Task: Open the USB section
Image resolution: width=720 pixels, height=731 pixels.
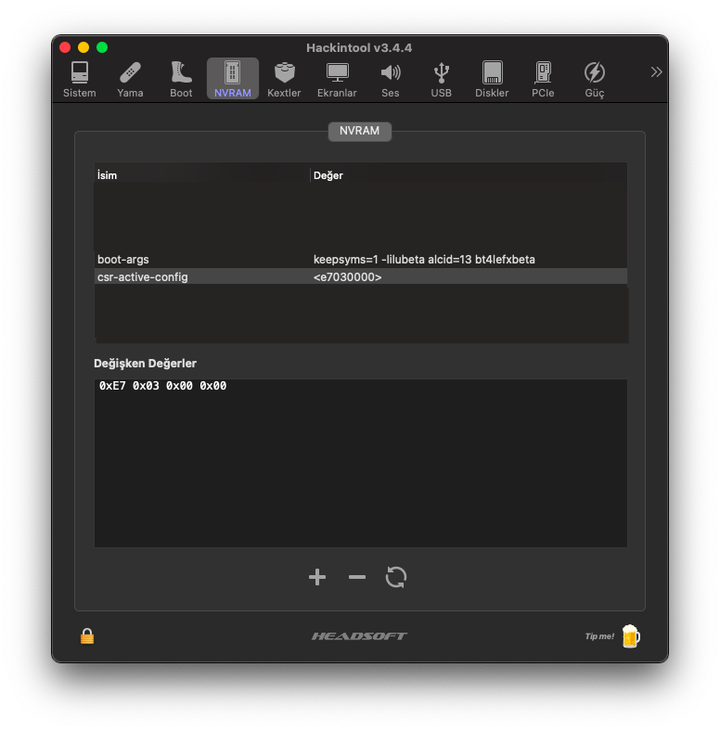Action: coord(441,79)
